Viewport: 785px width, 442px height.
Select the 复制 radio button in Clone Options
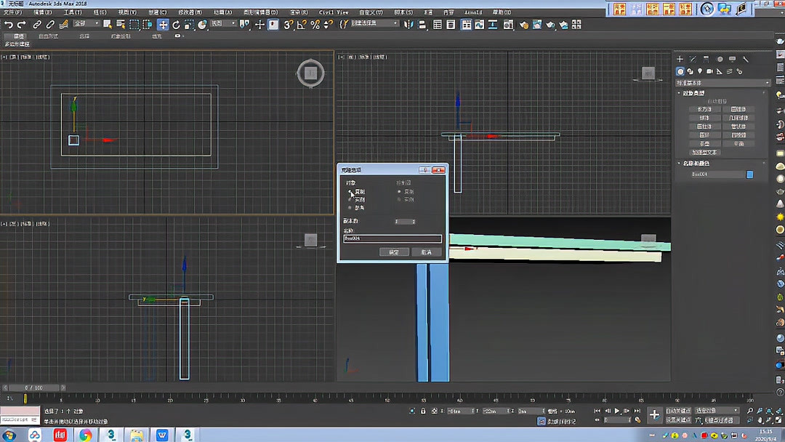350,190
